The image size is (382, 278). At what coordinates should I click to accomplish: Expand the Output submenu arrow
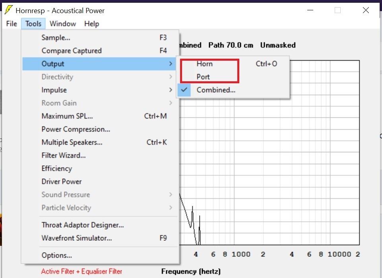tap(171, 64)
